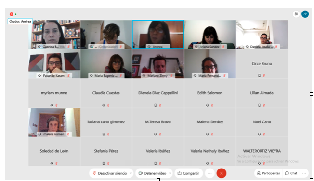Click the red recording indicator icon
Screen dimensions: 314x181
coord(12,14)
